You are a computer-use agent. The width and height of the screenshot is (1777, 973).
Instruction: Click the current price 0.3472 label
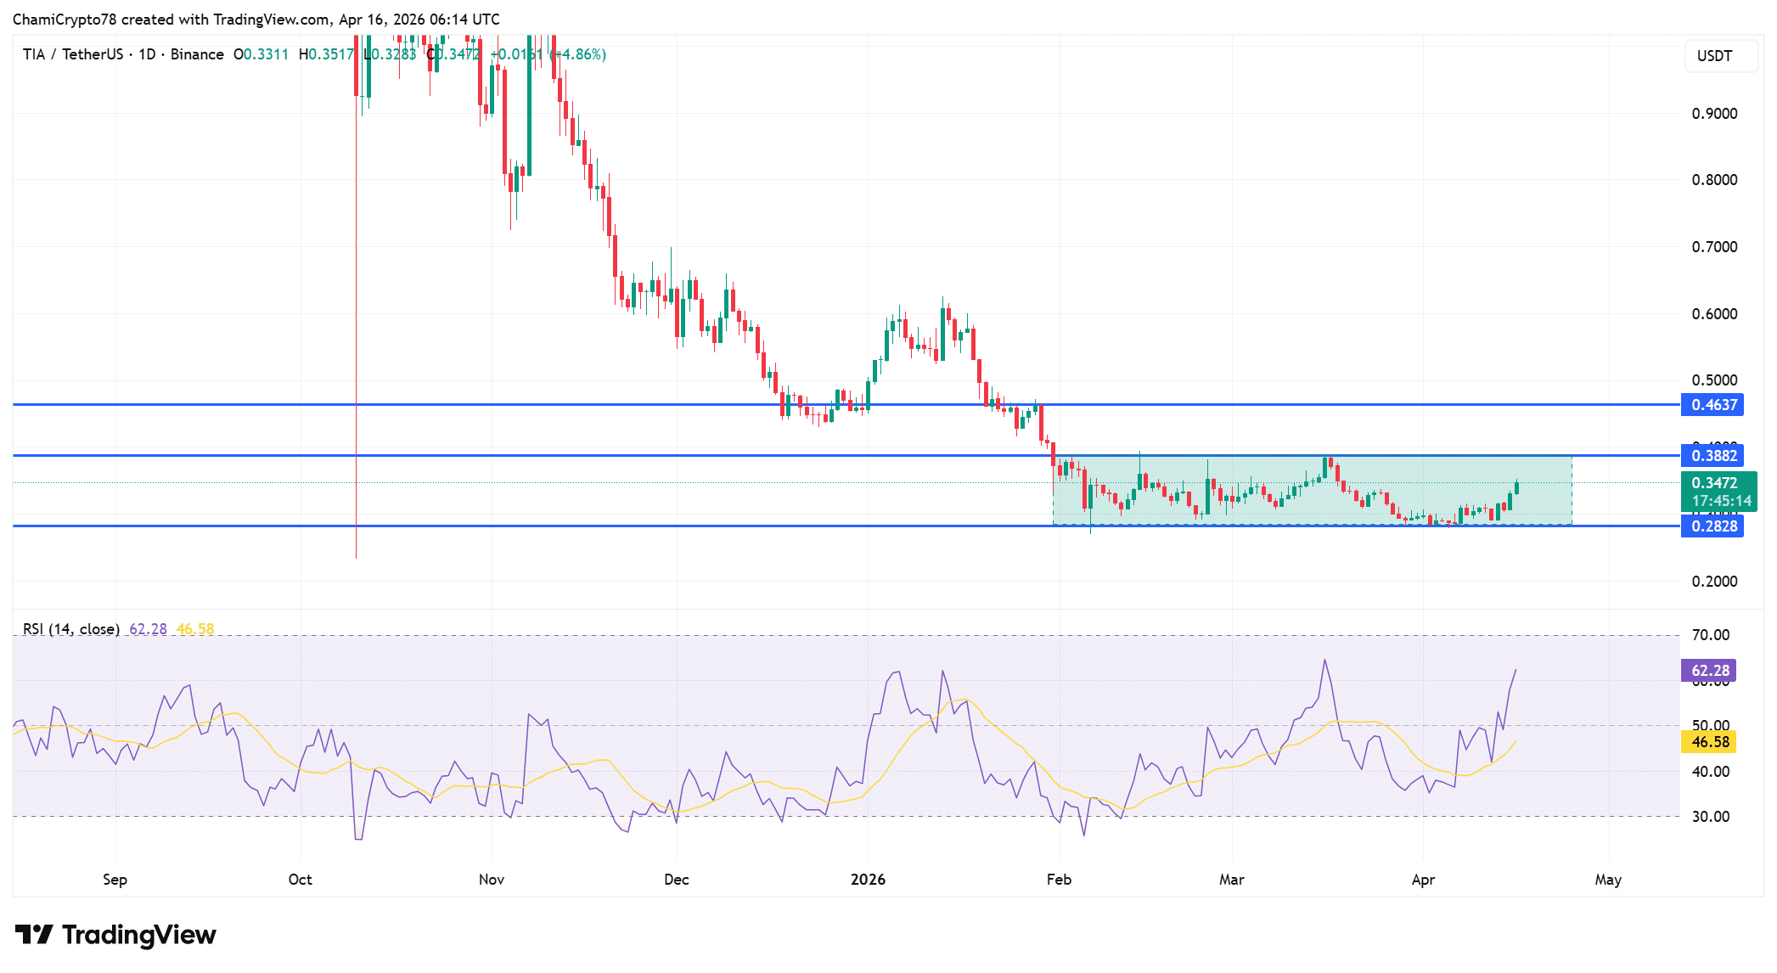coord(1715,483)
